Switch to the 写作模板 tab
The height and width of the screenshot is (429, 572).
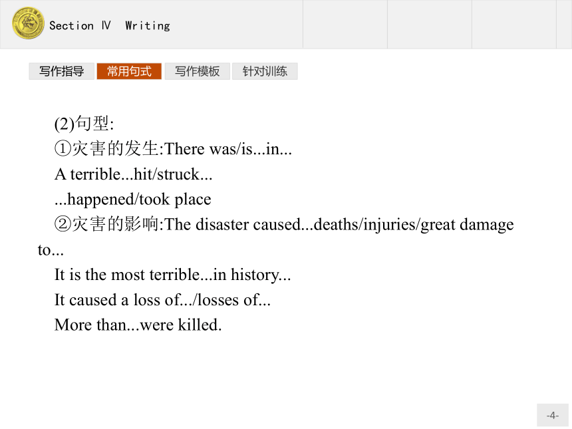pos(198,71)
